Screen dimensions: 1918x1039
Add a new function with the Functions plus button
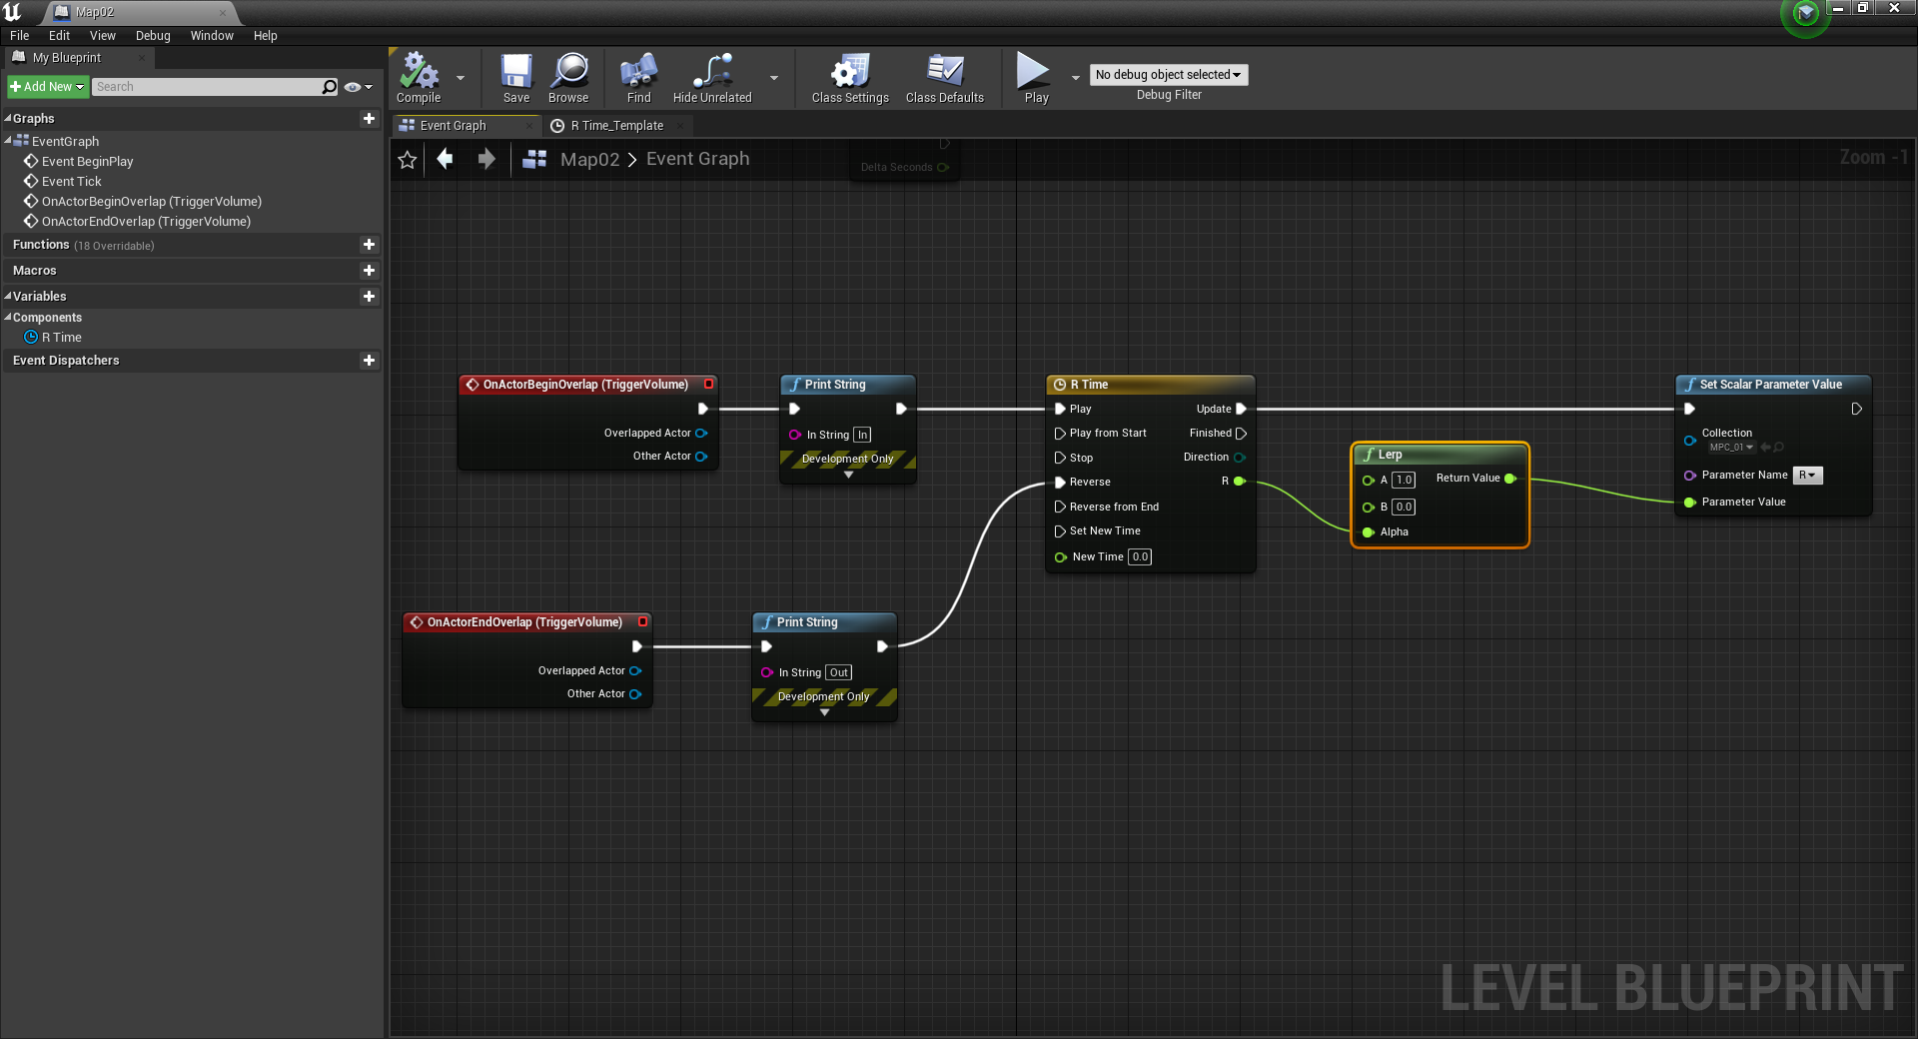[368, 245]
